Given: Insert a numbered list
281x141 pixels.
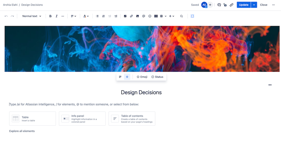Looking at the screenshot, I should click(103, 16).
